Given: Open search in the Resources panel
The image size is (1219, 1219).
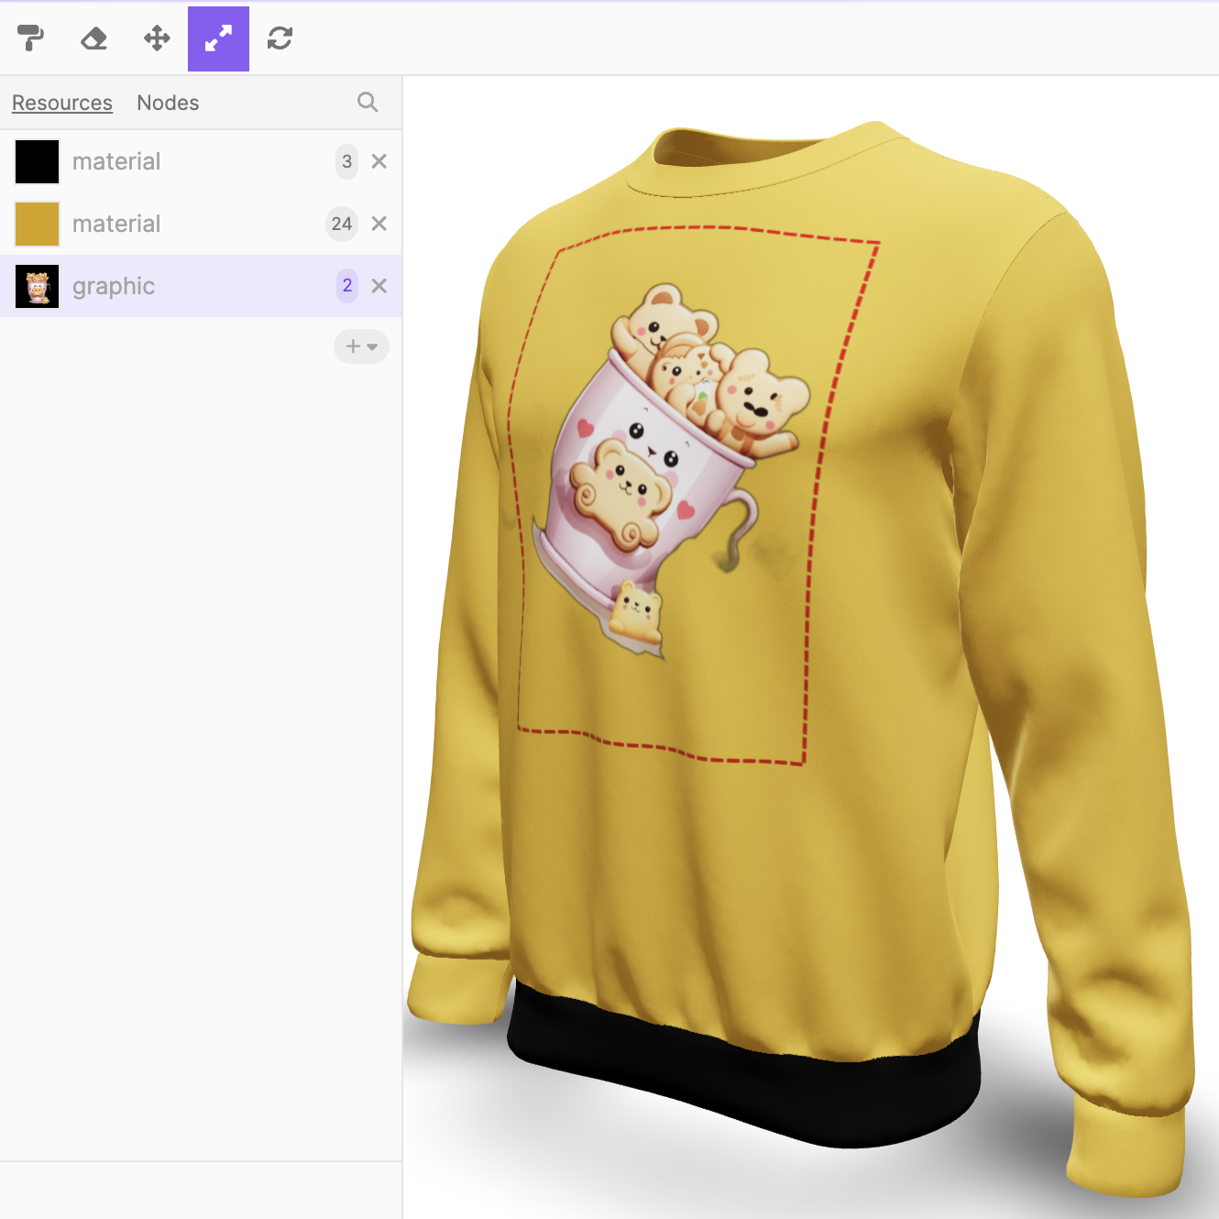Looking at the screenshot, I should point(368,103).
